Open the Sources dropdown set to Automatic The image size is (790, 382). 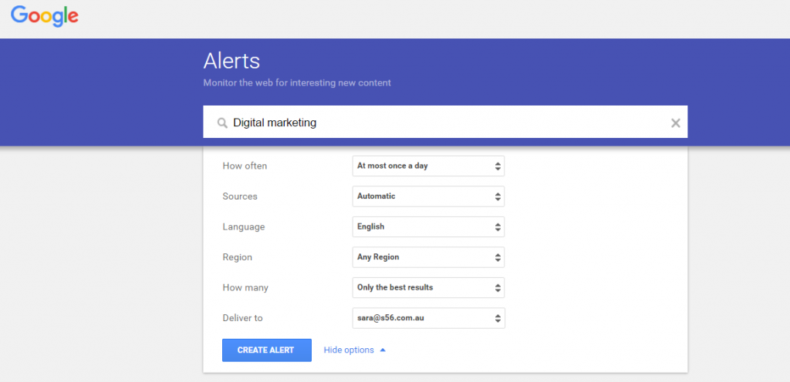[428, 196]
